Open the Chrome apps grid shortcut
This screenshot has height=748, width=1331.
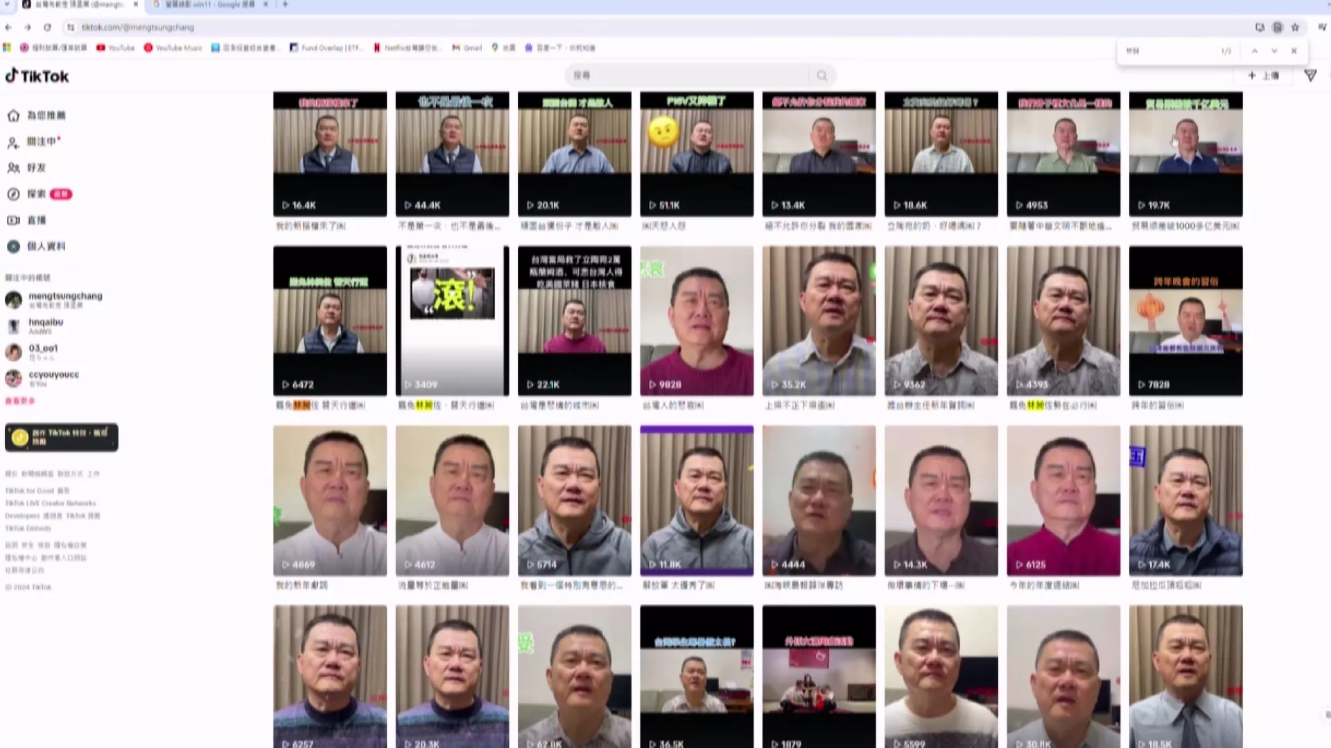[x=7, y=48]
